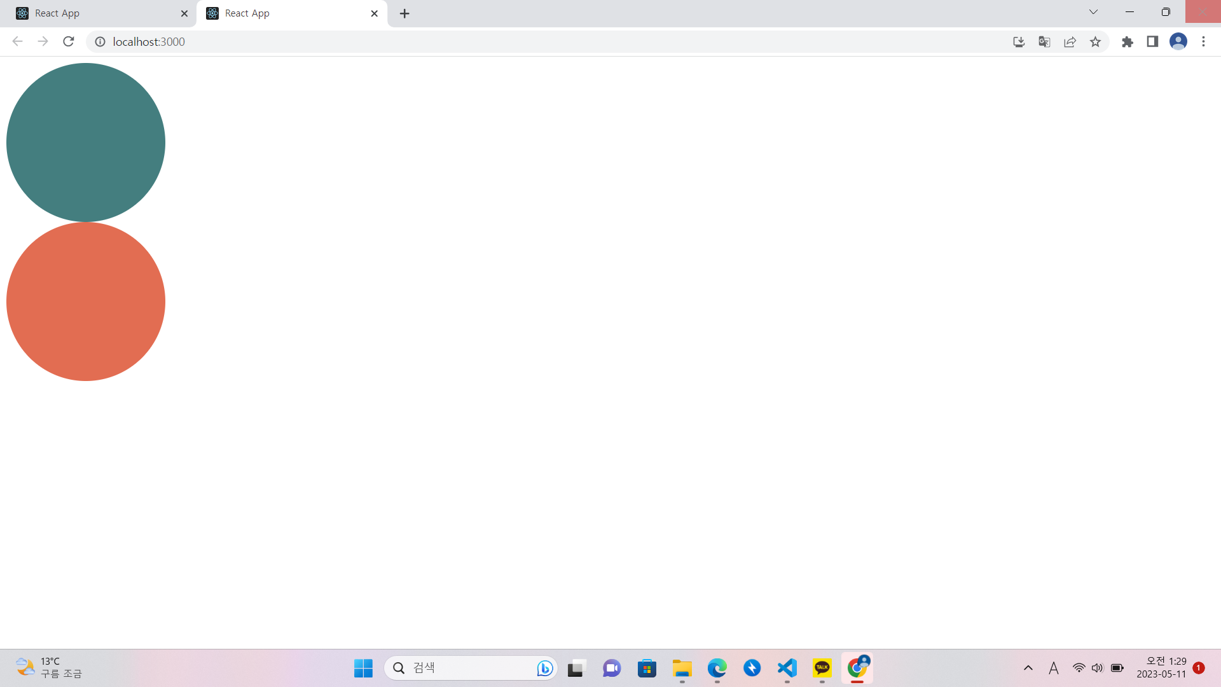Reload the localhost page
The height and width of the screenshot is (687, 1221).
click(x=69, y=41)
